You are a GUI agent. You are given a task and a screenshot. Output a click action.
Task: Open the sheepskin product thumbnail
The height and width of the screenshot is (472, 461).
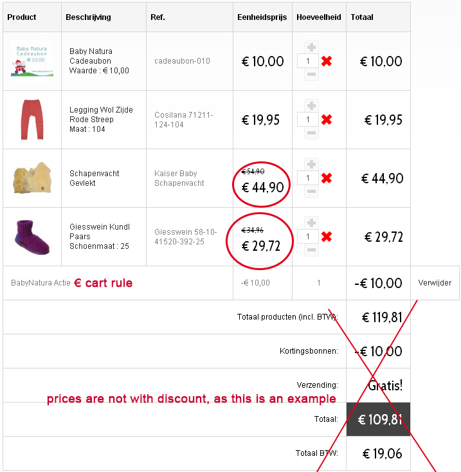tap(32, 178)
